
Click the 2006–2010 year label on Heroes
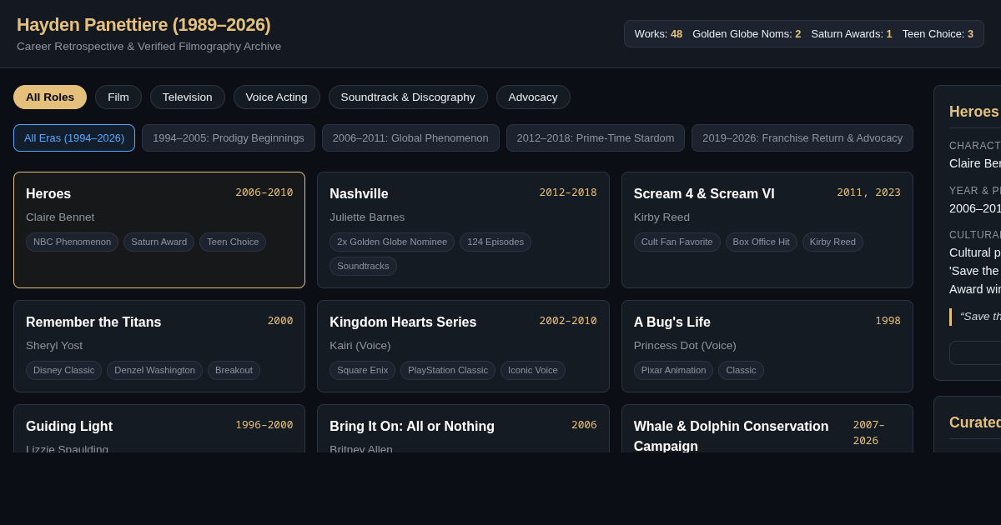[264, 192]
